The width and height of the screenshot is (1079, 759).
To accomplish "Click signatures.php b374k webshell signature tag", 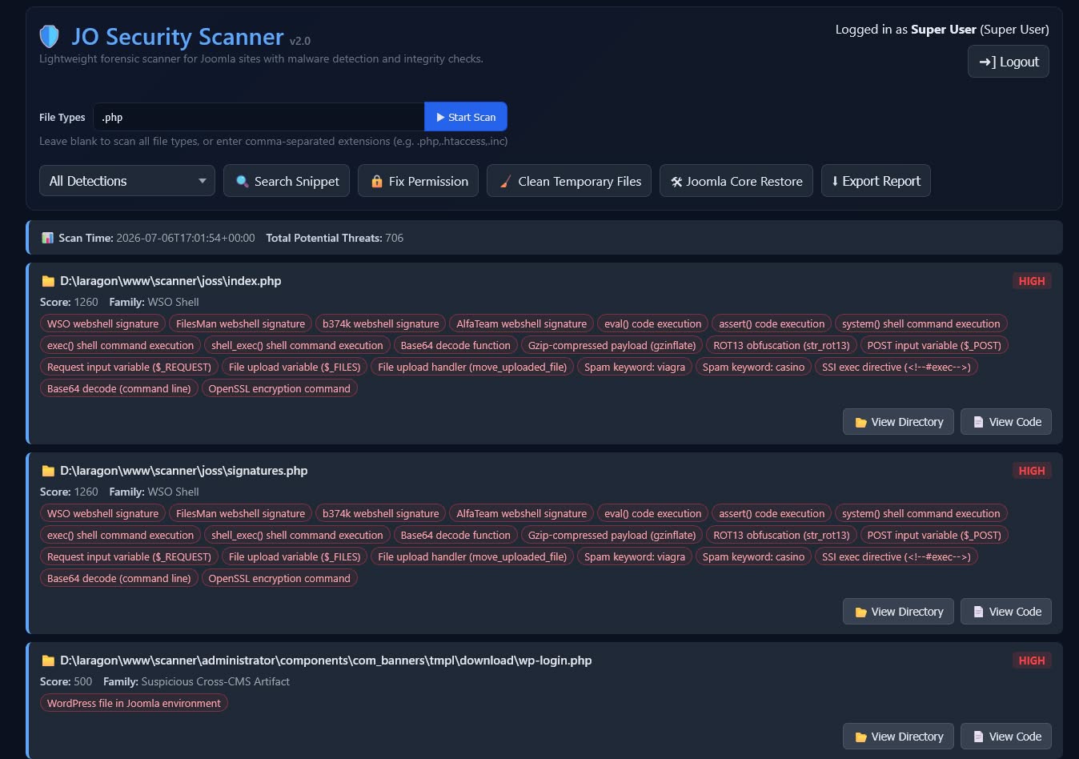I will (x=380, y=513).
